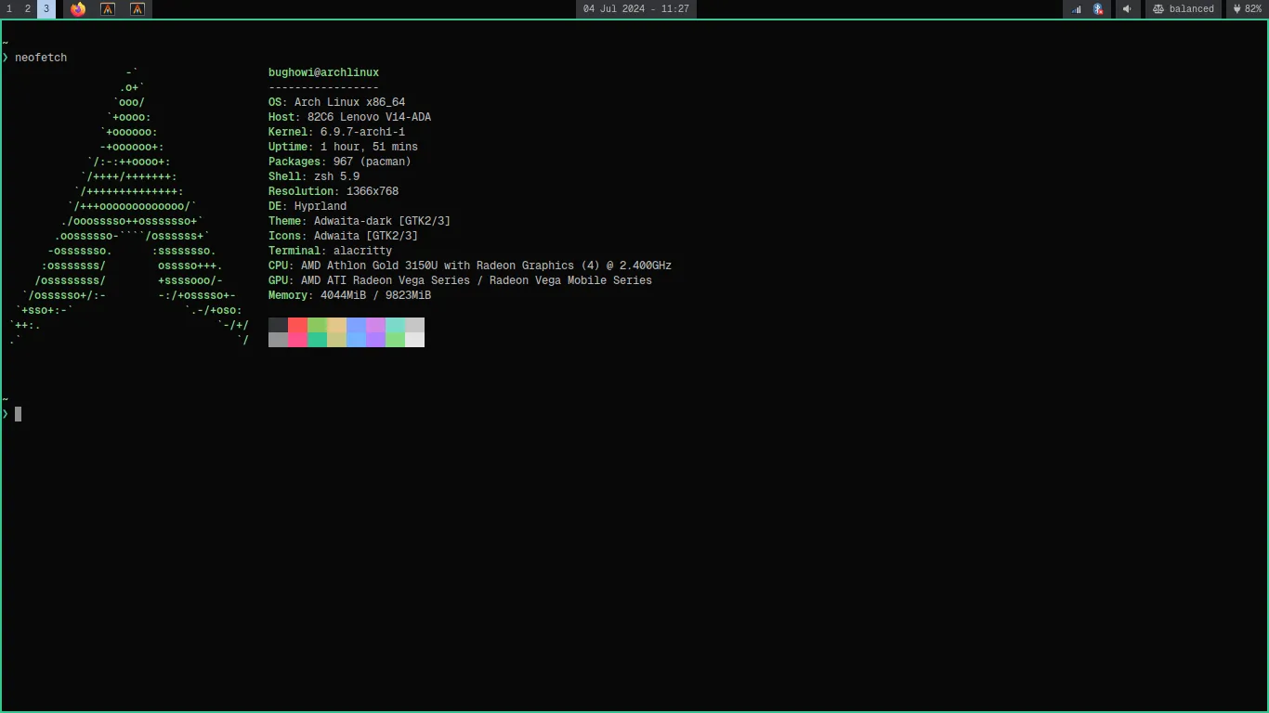
Task: Click the power plug icon beside 82%
Action: coord(1238,9)
